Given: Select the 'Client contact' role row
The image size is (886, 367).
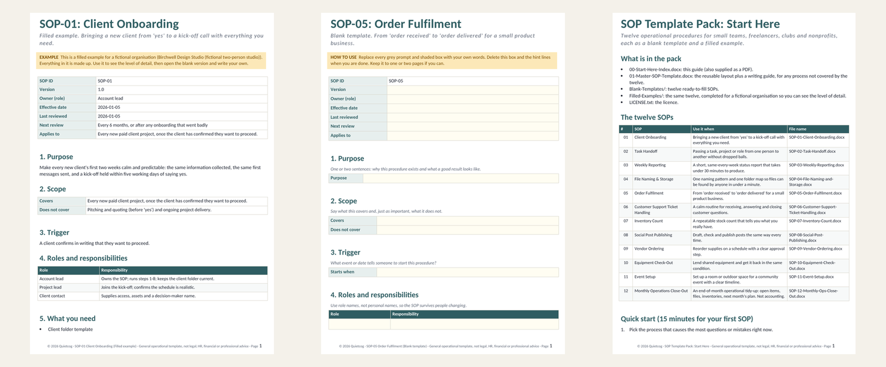Looking at the screenshot, I should point(152,296).
